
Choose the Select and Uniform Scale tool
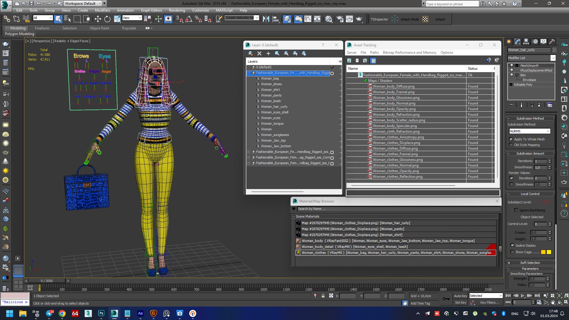117,19
